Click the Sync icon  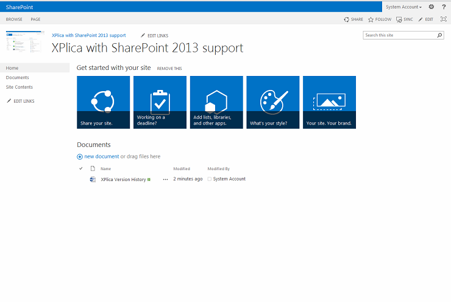[399, 19]
